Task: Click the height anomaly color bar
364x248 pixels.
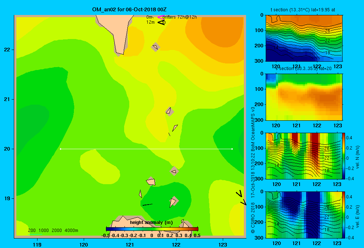Action: pyautogui.click(x=152, y=229)
